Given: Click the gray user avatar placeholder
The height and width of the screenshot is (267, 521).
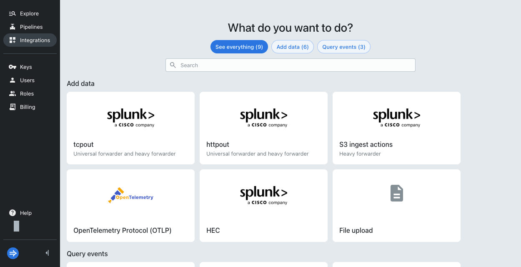Looking at the screenshot, I should pyautogui.click(x=16, y=226).
